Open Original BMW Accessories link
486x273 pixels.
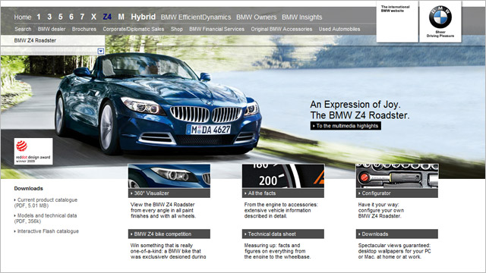282,29
